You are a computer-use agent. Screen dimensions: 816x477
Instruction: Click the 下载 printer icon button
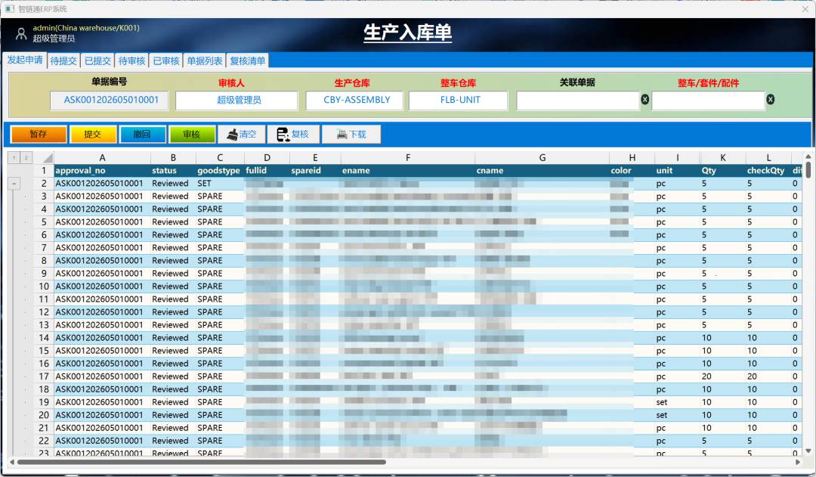(x=351, y=135)
